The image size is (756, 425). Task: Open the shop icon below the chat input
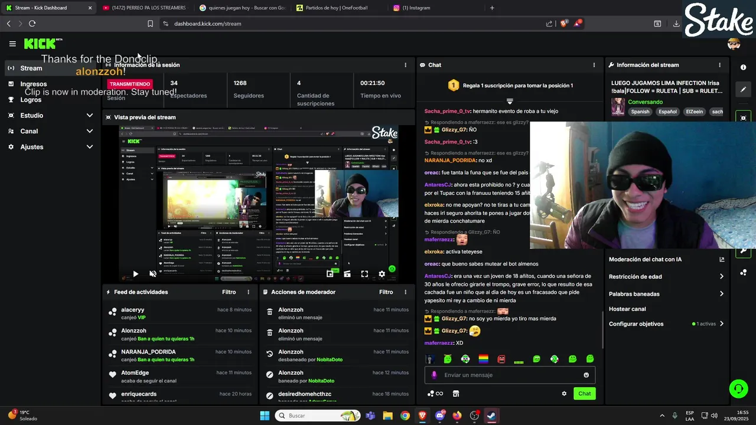pyautogui.click(x=456, y=394)
